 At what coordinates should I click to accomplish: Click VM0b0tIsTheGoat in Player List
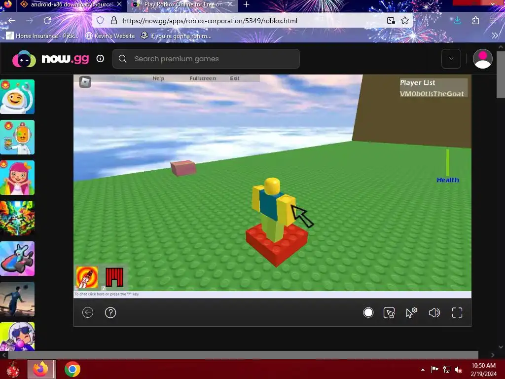[432, 93]
